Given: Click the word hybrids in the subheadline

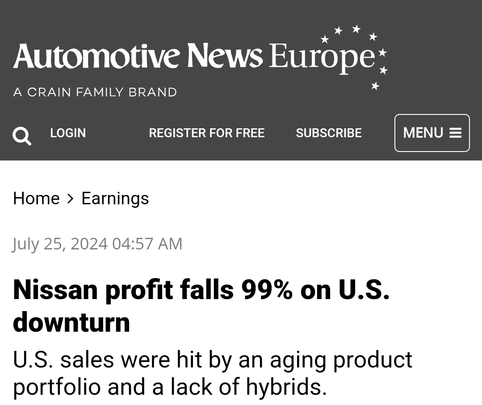Looking at the screenshot, I should [283, 387].
